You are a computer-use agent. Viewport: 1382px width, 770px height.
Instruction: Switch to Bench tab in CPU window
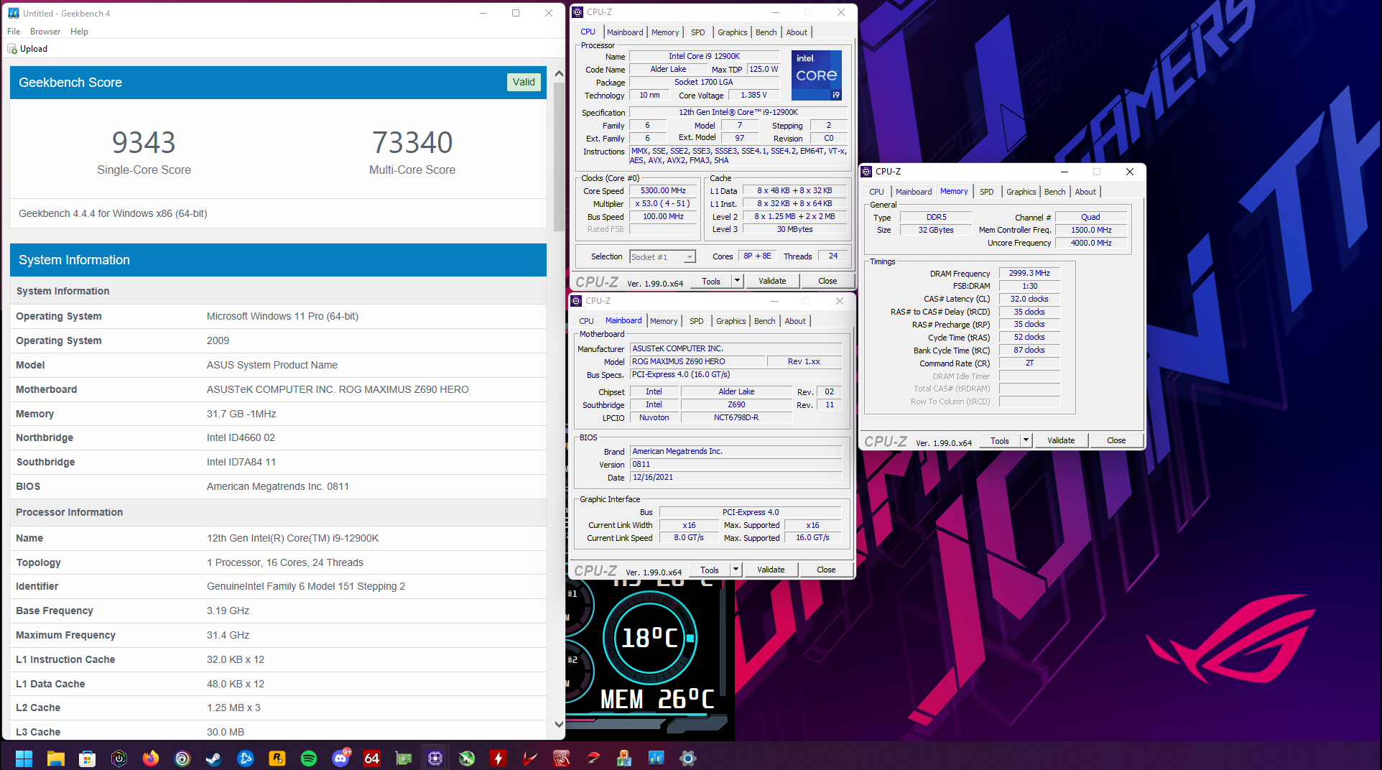coord(766,32)
